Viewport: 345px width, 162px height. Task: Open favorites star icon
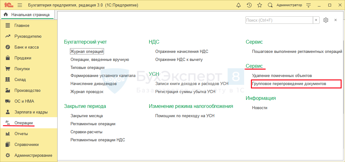click(x=260, y=5)
